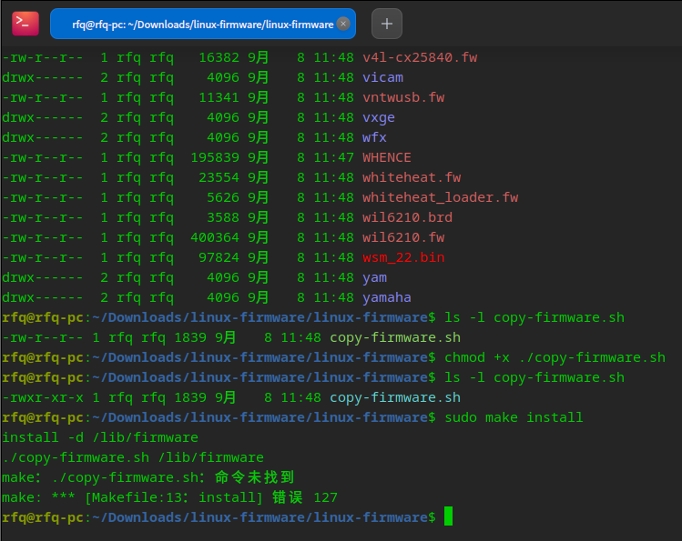
Task: Select the rfq@rfq-pc linux-firmware tab
Action: (x=200, y=25)
